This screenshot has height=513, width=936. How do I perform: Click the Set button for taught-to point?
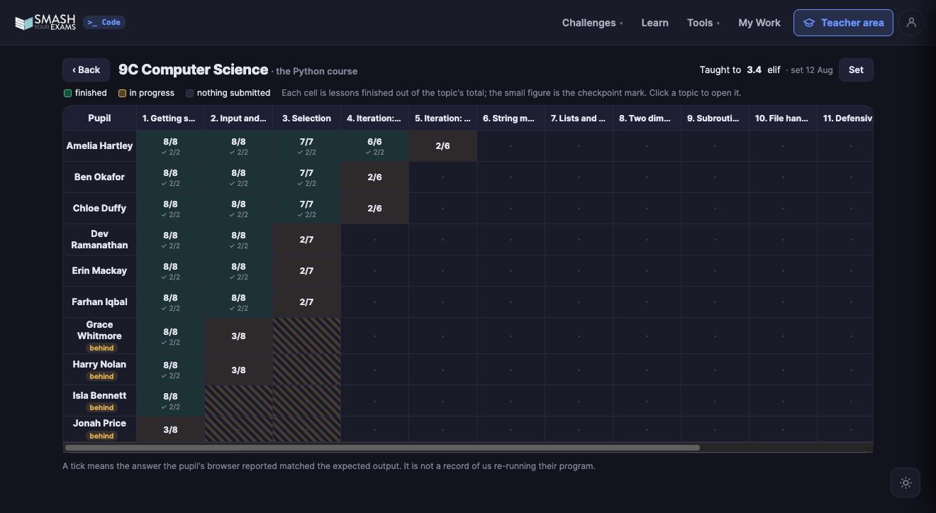pos(856,70)
